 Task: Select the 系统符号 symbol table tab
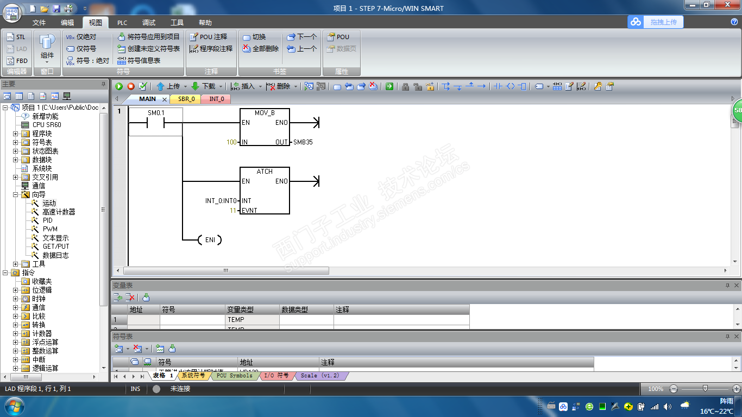[193, 376]
